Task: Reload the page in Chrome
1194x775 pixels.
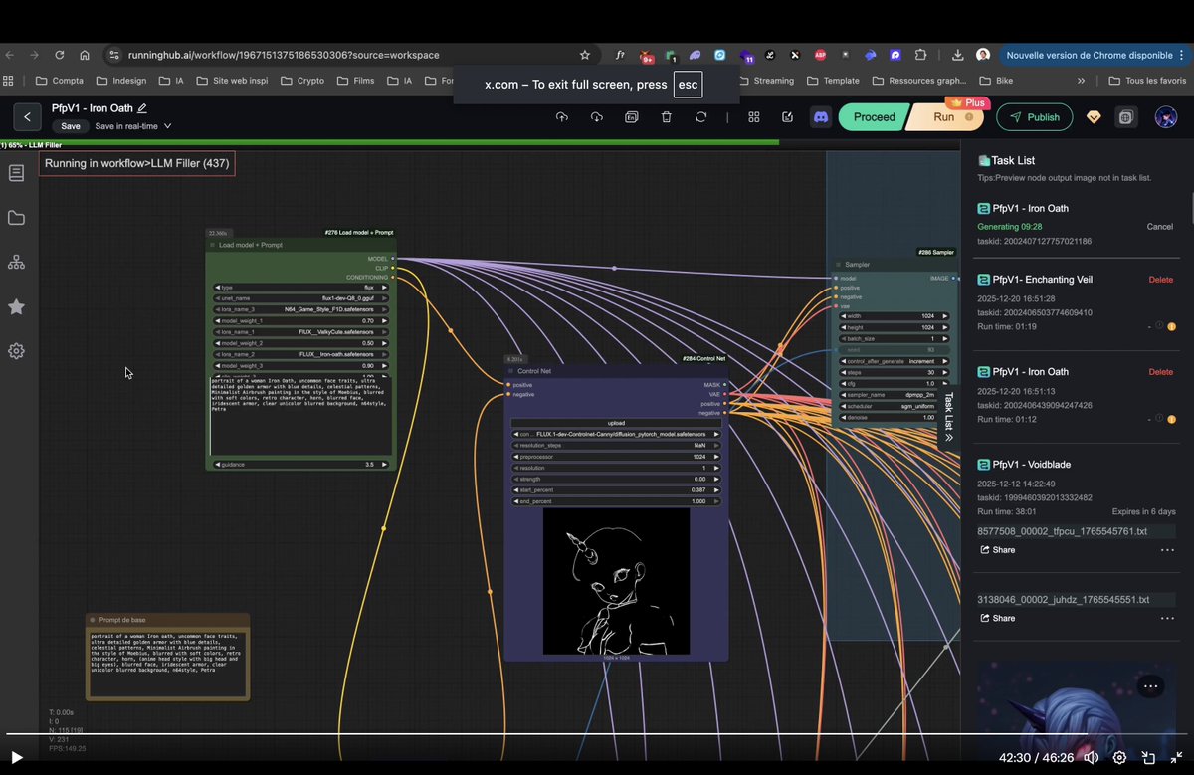Action: 60,55
